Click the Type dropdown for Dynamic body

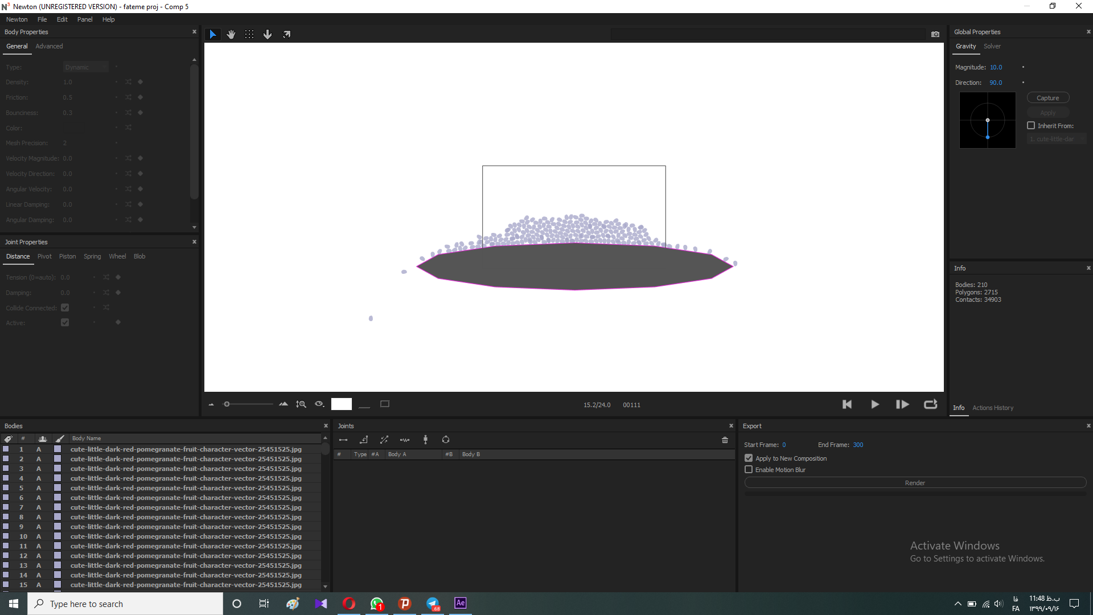(87, 67)
